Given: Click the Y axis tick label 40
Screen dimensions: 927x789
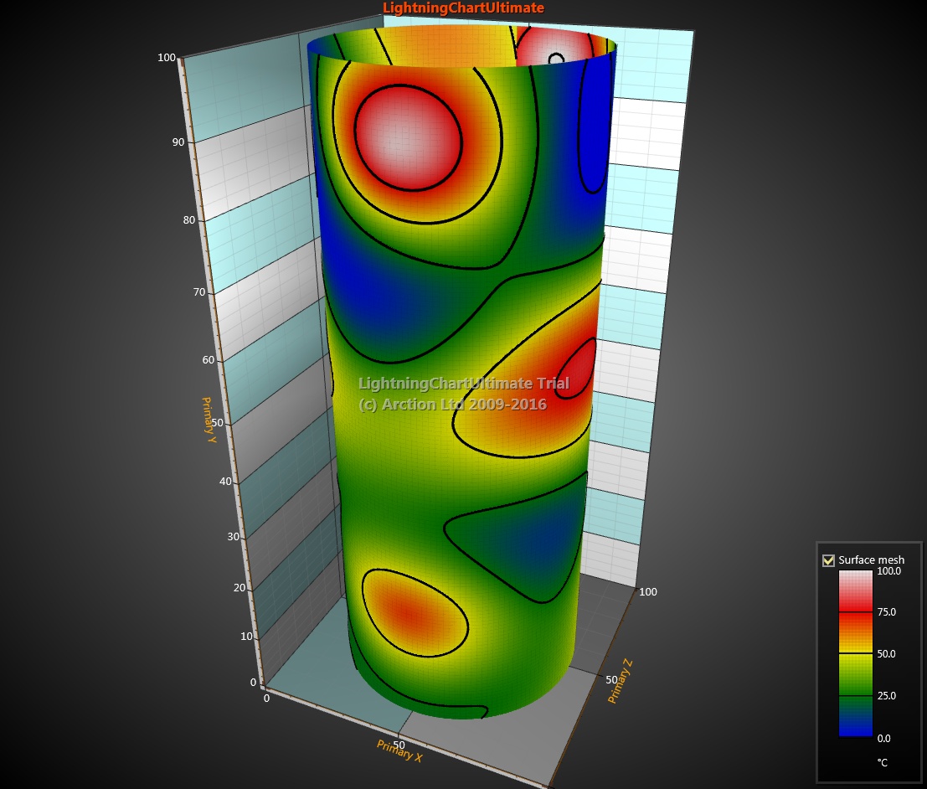Looking at the screenshot, I should tap(225, 482).
